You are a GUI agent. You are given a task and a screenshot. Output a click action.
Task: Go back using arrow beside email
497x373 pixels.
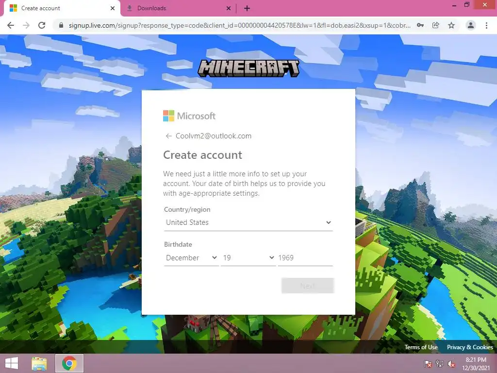[x=168, y=136]
